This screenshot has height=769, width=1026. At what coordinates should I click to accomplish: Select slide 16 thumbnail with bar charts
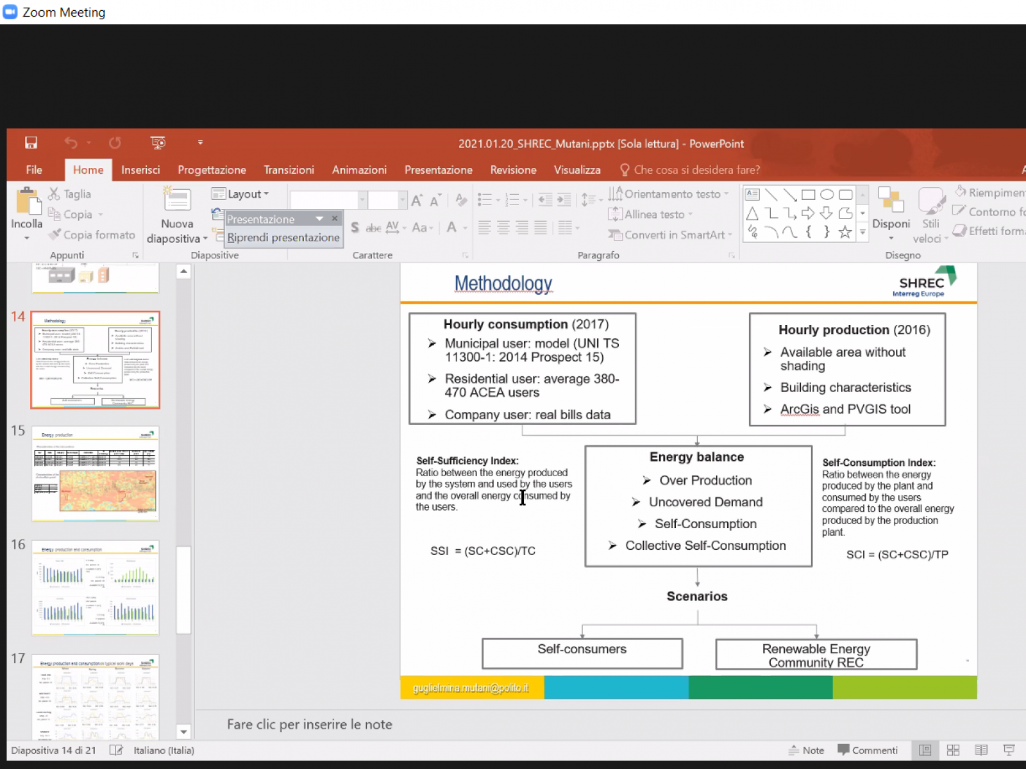coord(96,587)
